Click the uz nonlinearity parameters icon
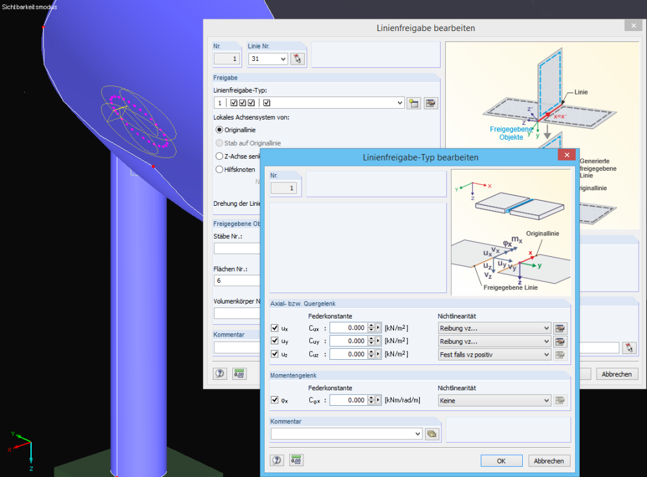 560,355
